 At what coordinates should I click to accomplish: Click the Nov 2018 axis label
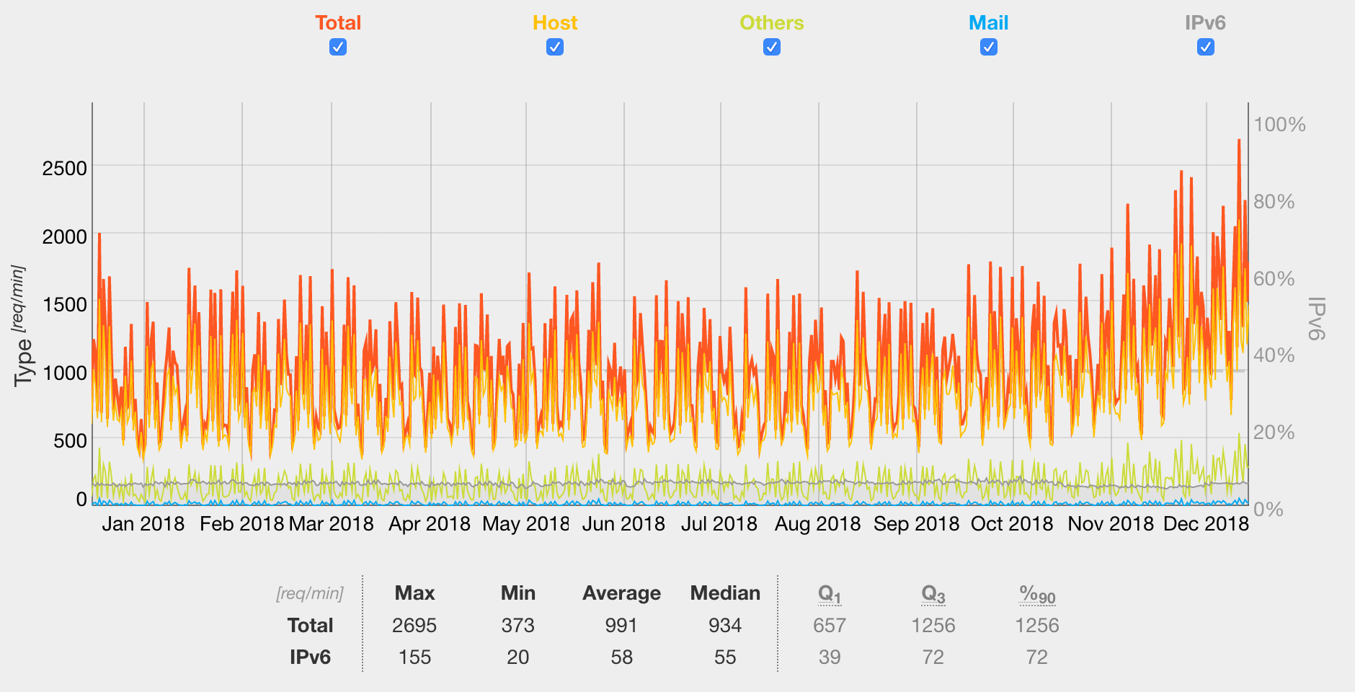(1111, 523)
